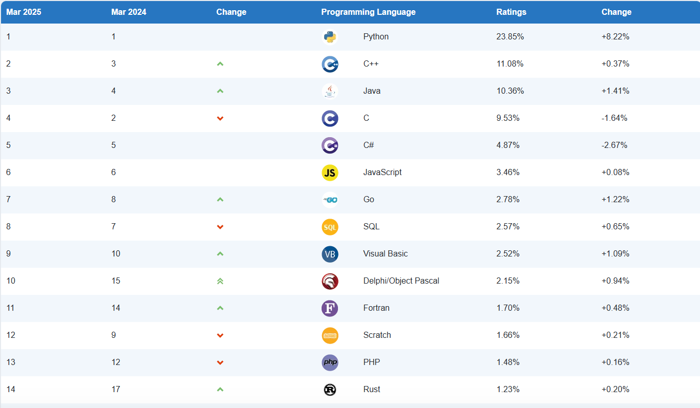
Task: Click the 23.85% rating for Python
Action: tap(510, 37)
